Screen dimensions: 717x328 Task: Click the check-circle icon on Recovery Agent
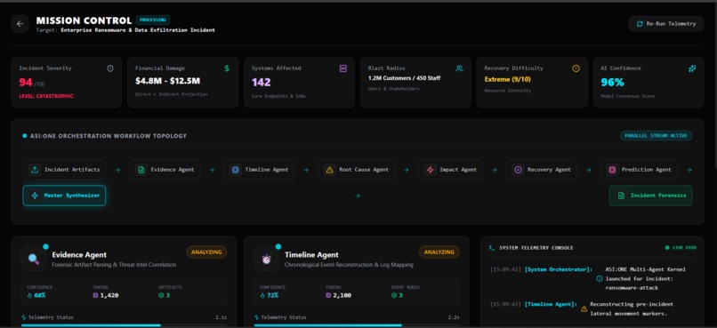pos(518,170)
